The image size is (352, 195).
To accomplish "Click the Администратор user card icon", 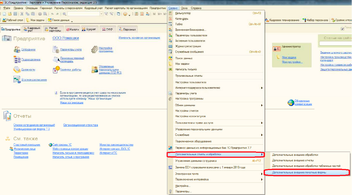I will pyautogui.click(x=277, y=49).
